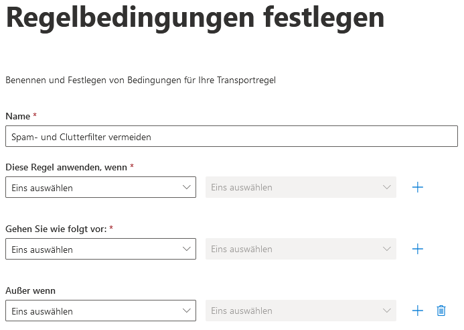This screenshot has width=464, height=330.
Task: Select the greyed-out second dropdown in the exception row
Action: point(301,311)
